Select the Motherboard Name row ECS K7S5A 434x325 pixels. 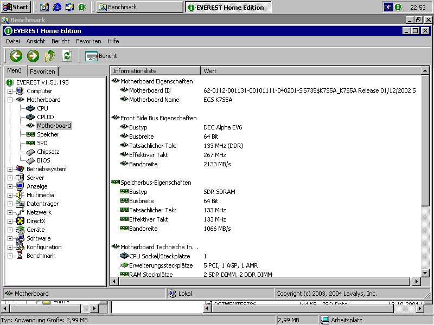[265, 100]
